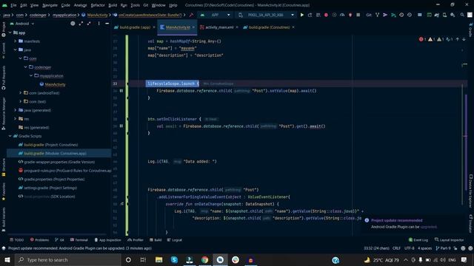Collapse the java folder
The width and height of the screenshot is (474, 266).
click(x=16, y=50)
